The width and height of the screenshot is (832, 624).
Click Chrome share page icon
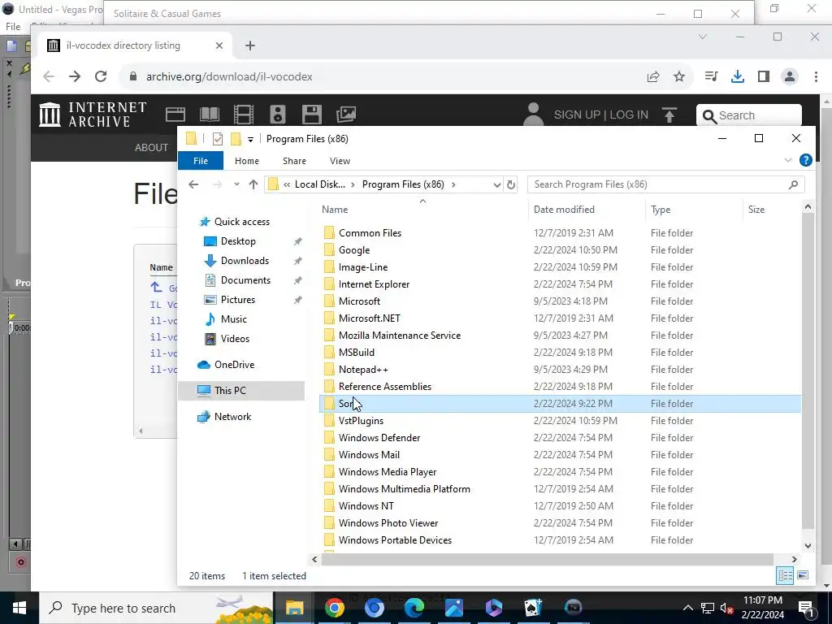(653, 76)
